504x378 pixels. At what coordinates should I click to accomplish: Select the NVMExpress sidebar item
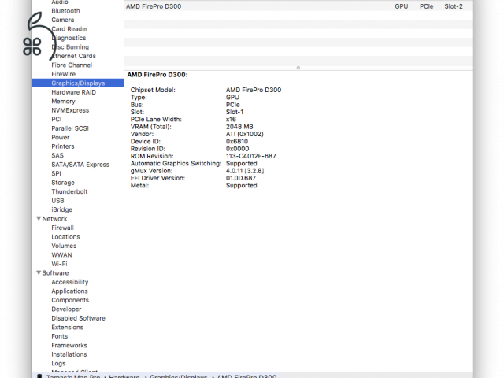(x=70, y=110)
